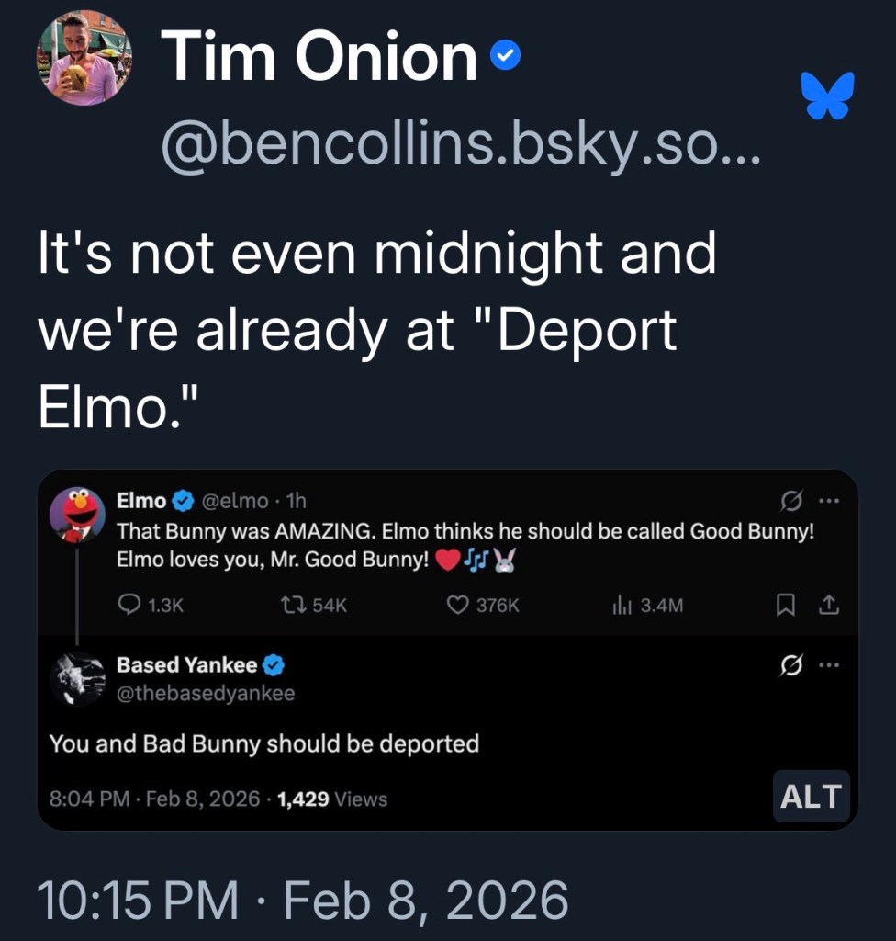Click the @thebasedyankee handle
This screenshot has height=941, width=896.
206,694
